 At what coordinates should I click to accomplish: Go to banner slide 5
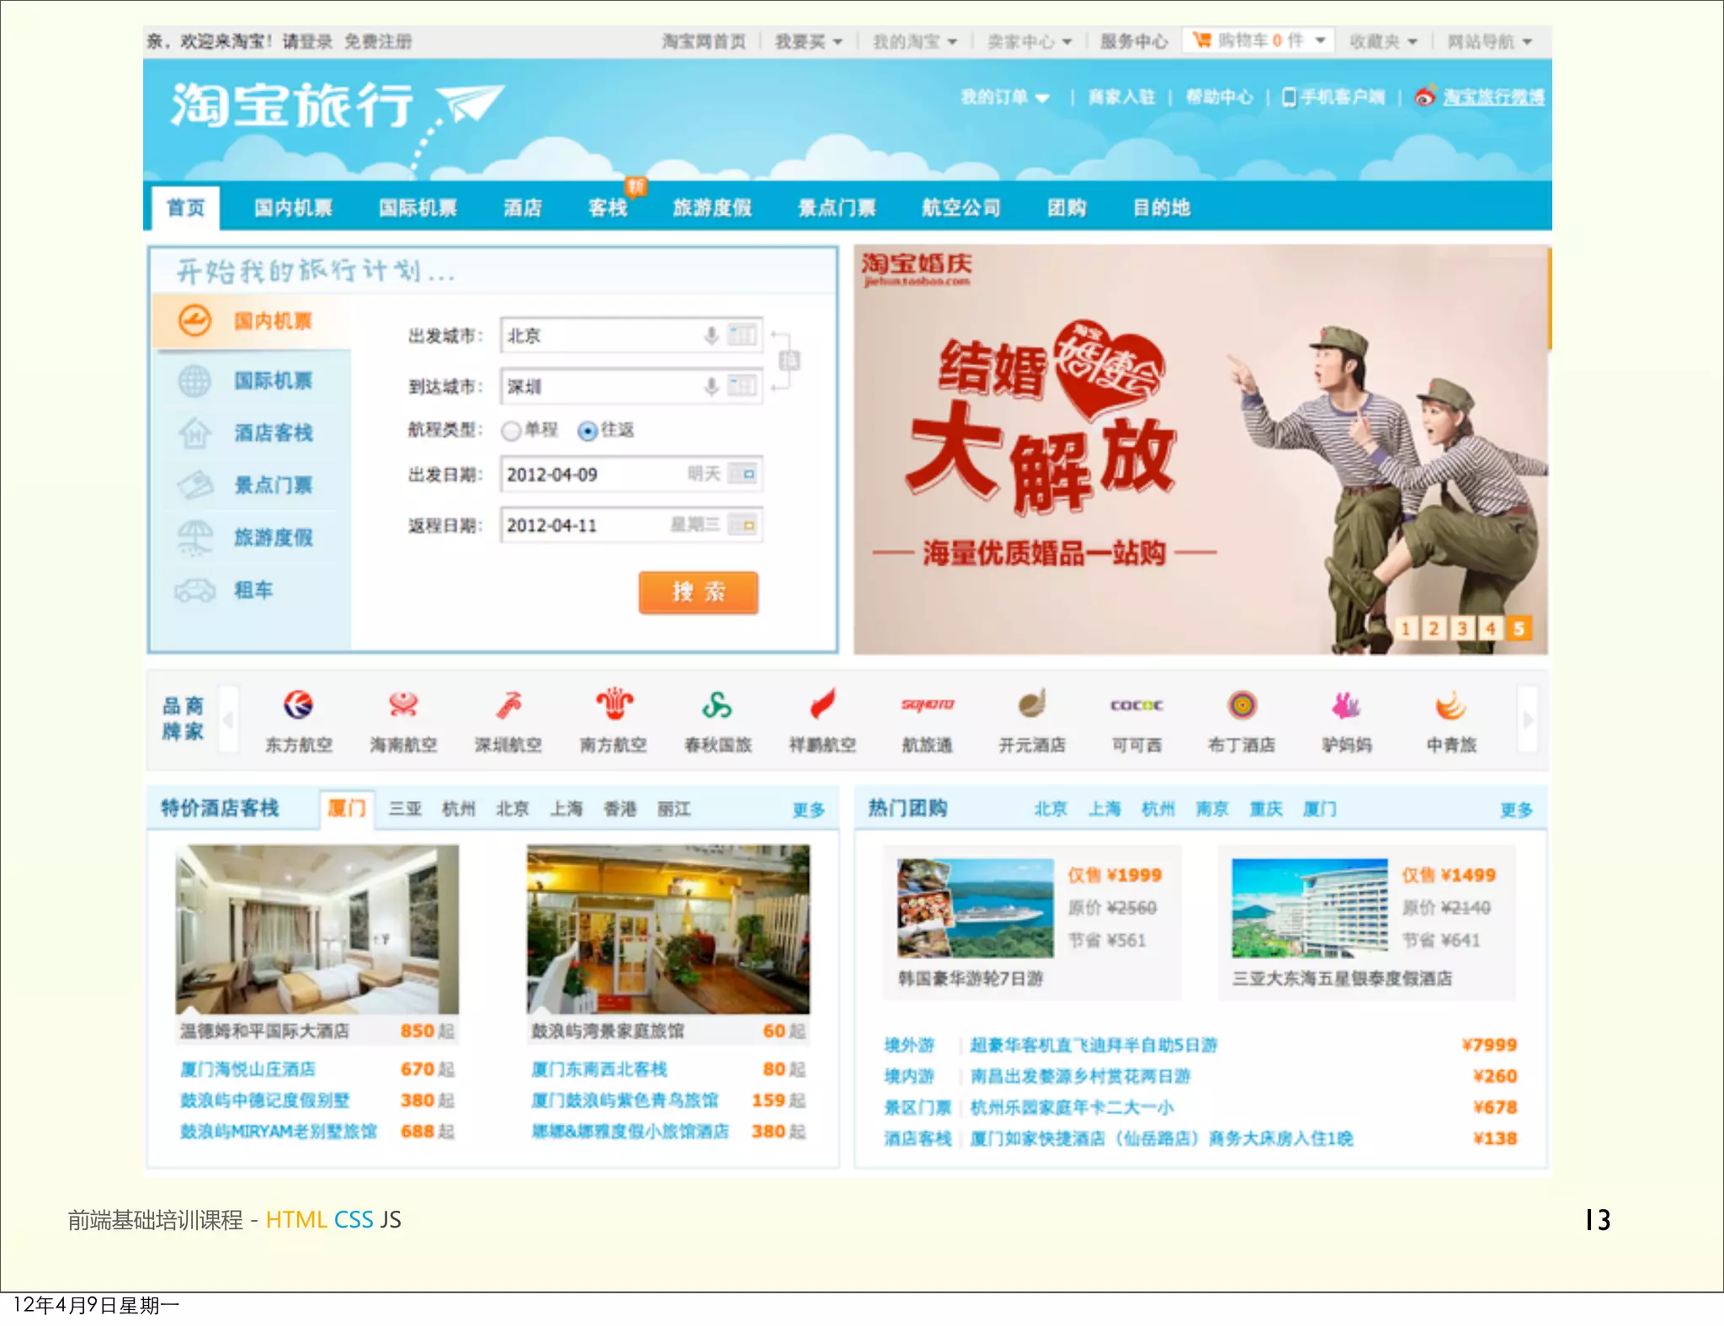point(1519,628)
